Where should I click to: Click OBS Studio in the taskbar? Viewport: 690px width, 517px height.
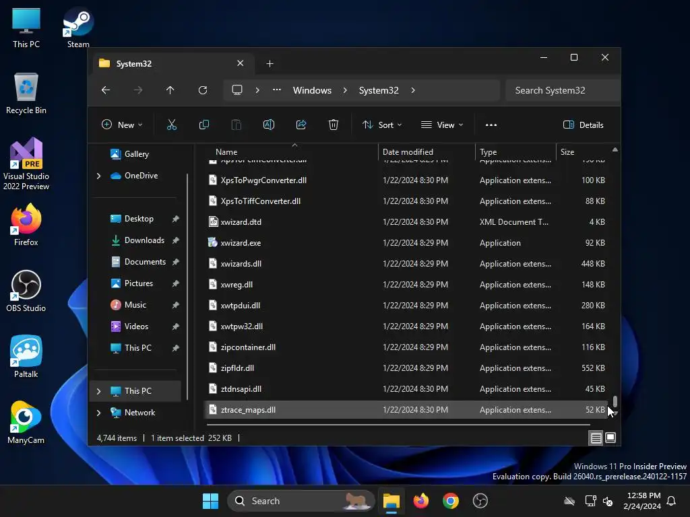click(x=480, y=501)
